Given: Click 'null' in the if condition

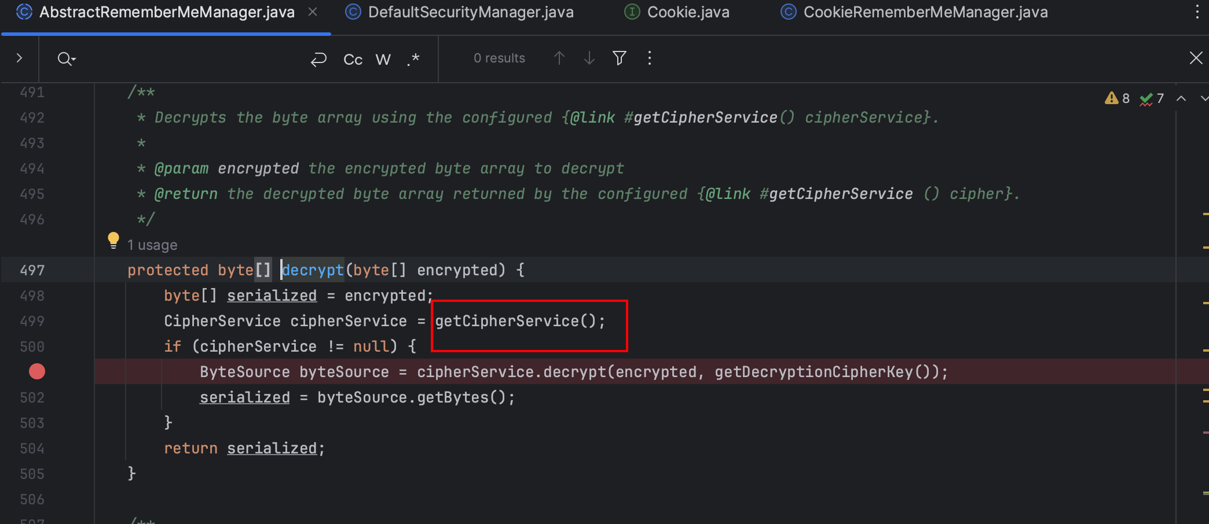Looking at the screenshot, I should [x=371, y=346].
